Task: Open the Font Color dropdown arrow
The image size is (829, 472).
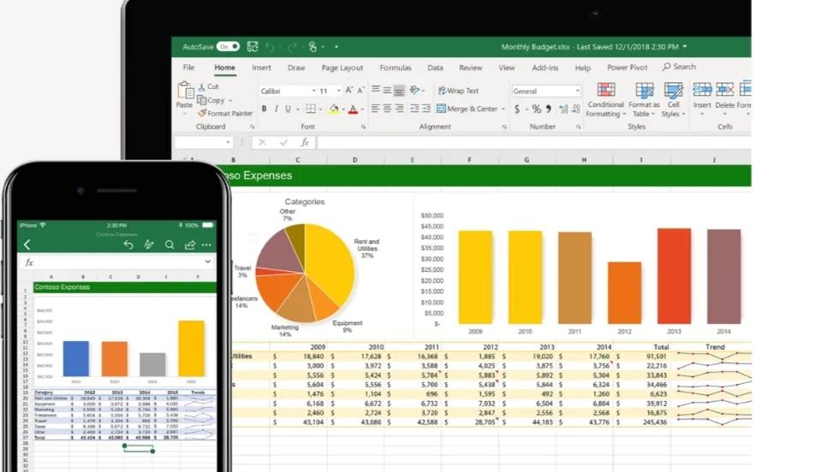Action: [362, 109]
